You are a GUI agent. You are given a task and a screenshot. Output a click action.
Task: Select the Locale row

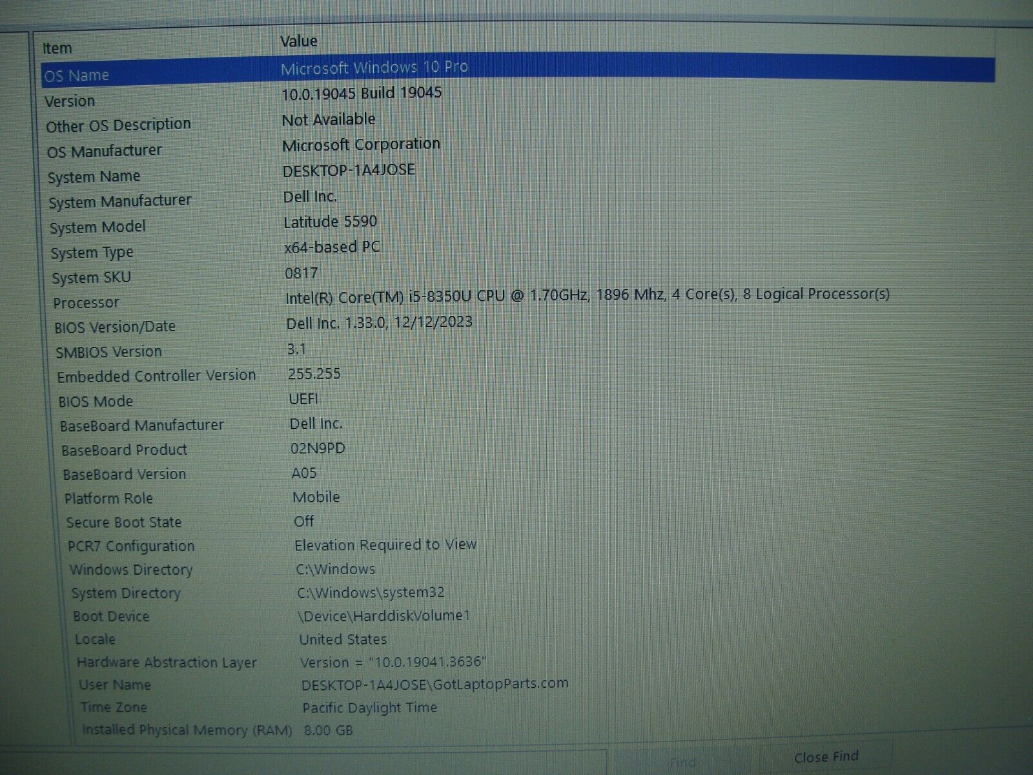pos(95,639)
